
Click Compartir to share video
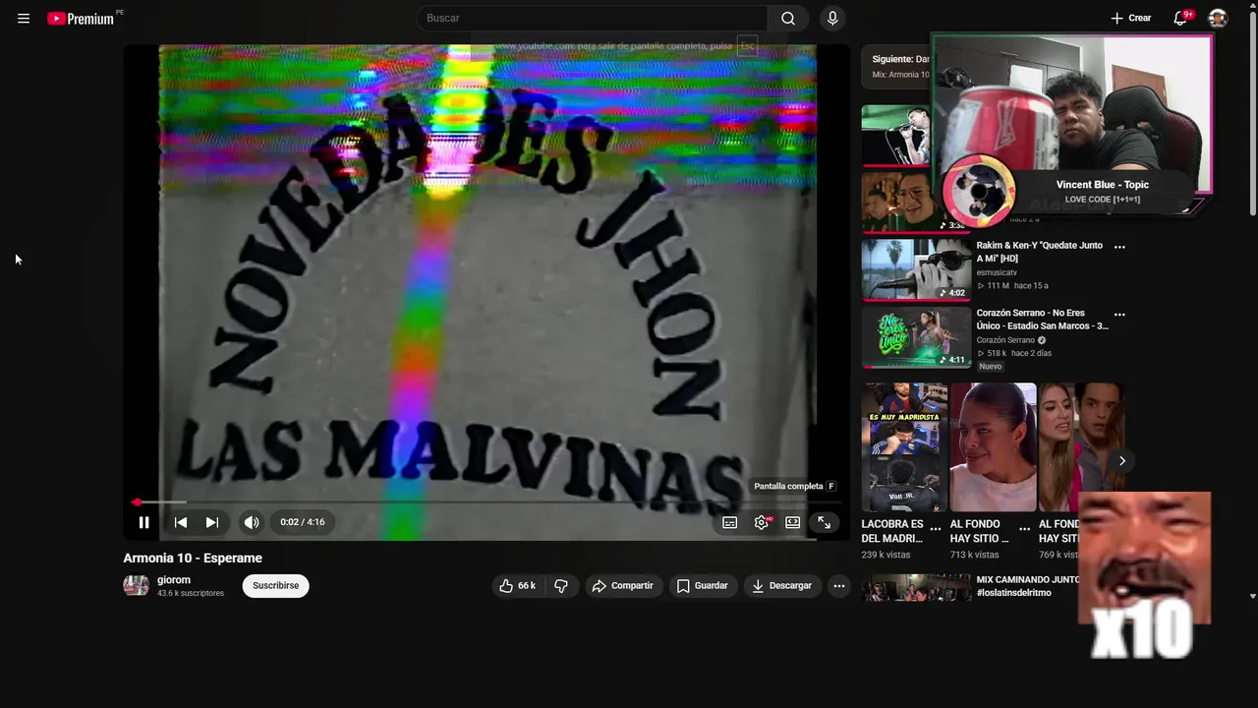622,585
